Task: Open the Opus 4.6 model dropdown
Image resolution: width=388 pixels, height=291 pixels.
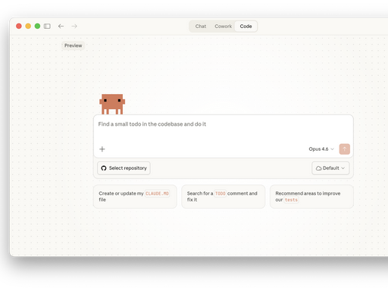Action: tap(321, 149)
